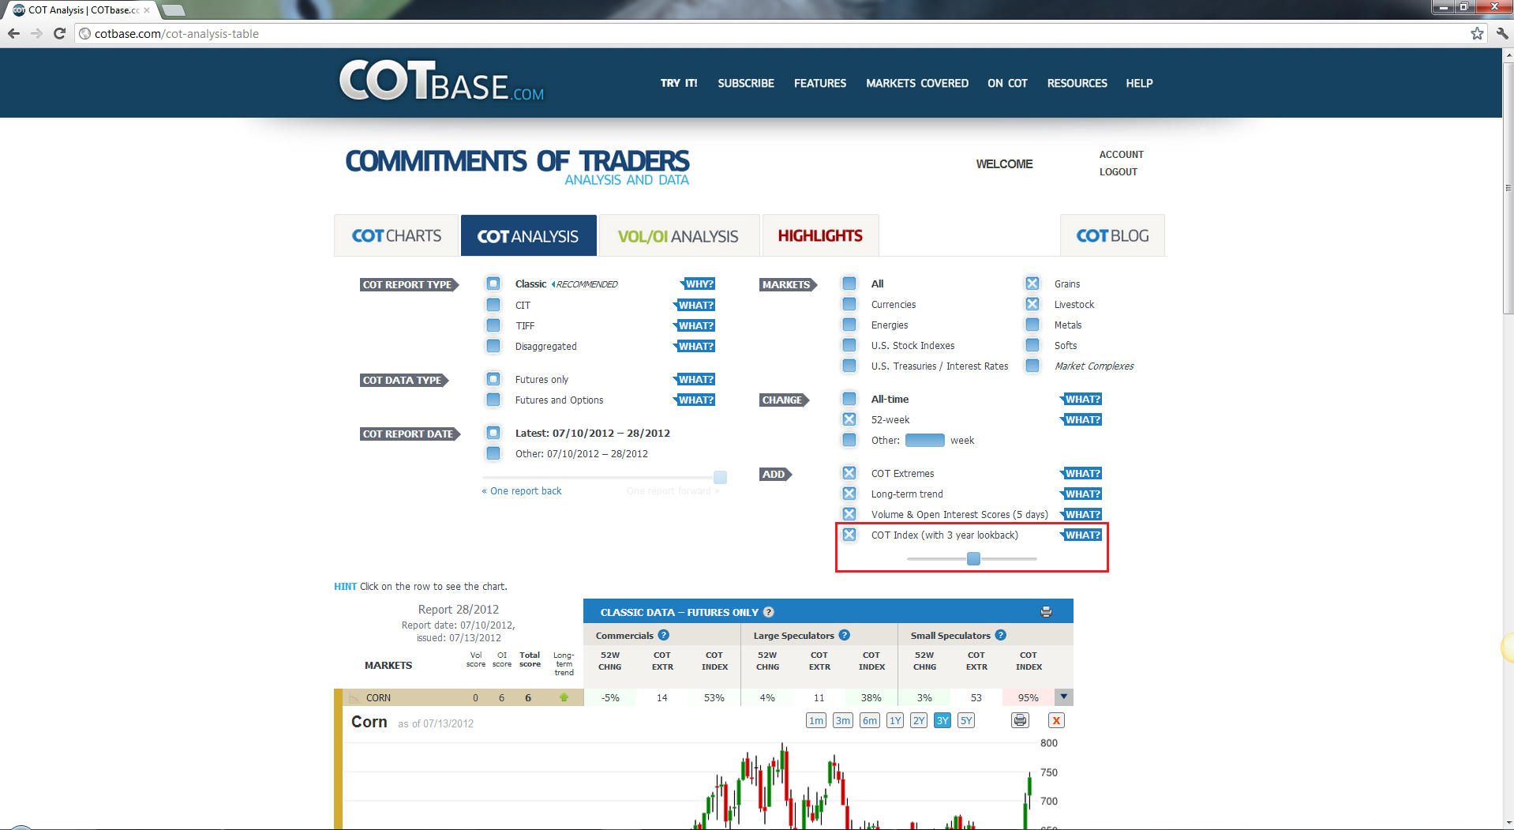Click the green long-term trend arrow for Corn
Image resolution: width=1514 pixels, height=830 pixels.
click(564, 697)
